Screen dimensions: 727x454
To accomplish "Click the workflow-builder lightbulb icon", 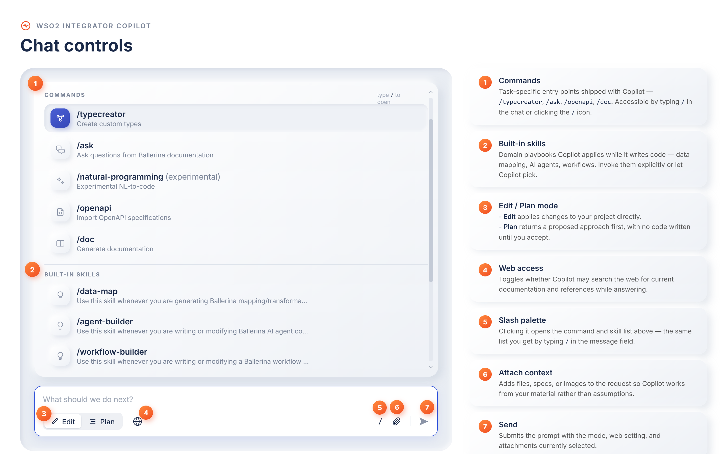I will (x=60, y=356).
